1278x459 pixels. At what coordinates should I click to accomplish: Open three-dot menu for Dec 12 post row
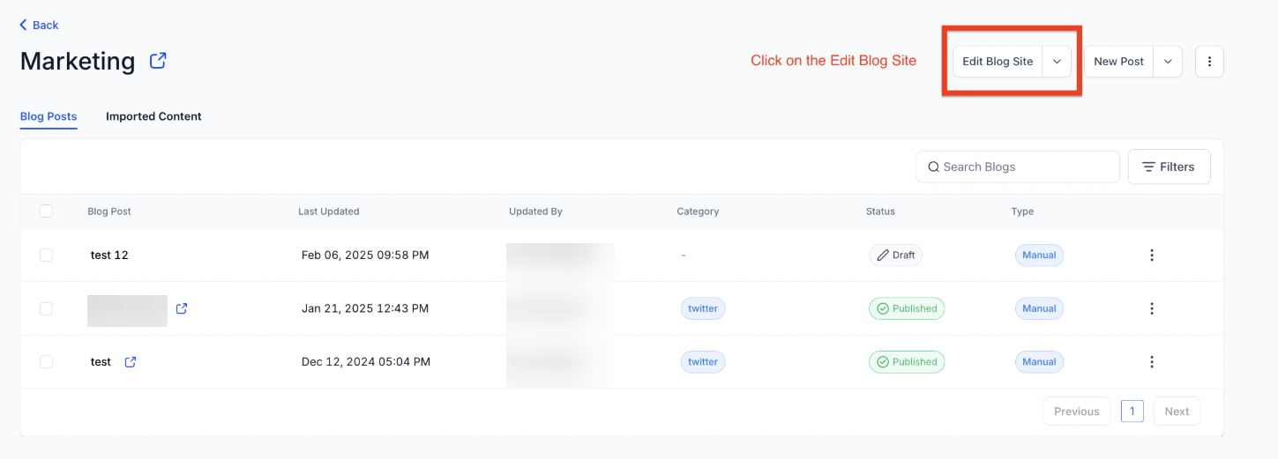coord(1151,362)
